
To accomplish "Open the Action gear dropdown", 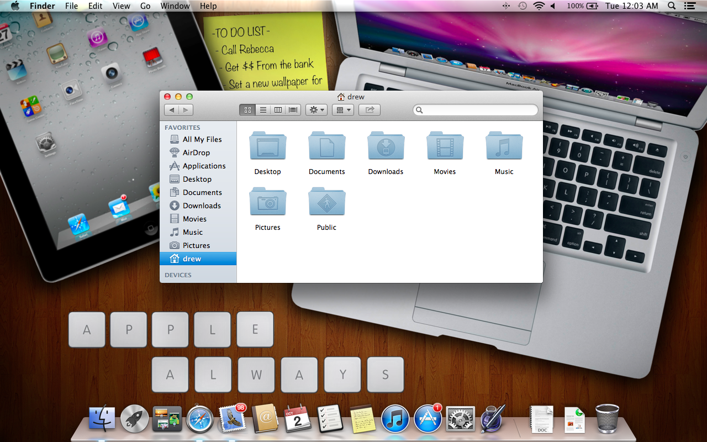I will pyautogui.click(x=316, y=110).
